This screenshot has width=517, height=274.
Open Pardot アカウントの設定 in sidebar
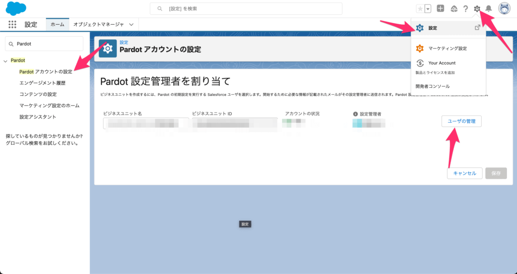(x=46, y=72)
